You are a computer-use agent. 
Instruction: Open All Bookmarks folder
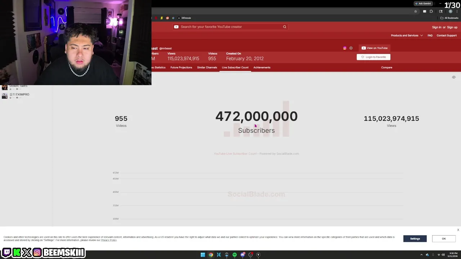tap(449, 18)
